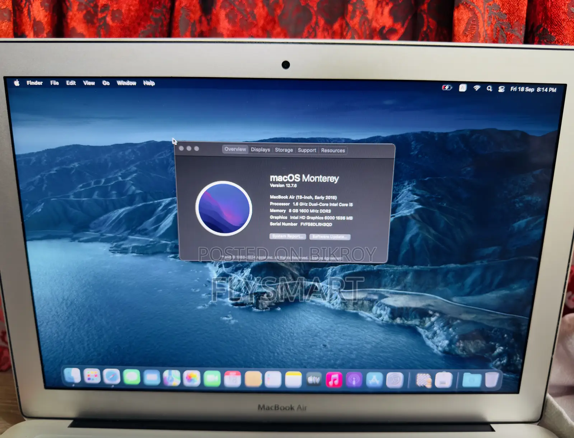Screen dimensions: 574x438
Task: Click the System Report button
Action: click(288, 236)
